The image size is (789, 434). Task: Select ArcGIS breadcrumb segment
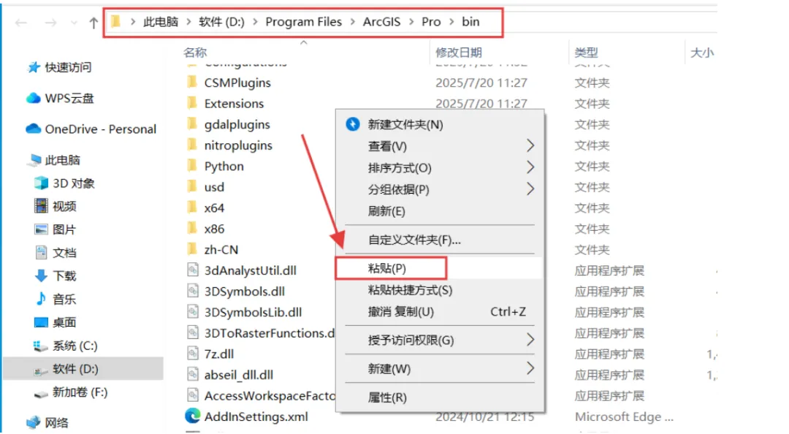coord(381,22)
